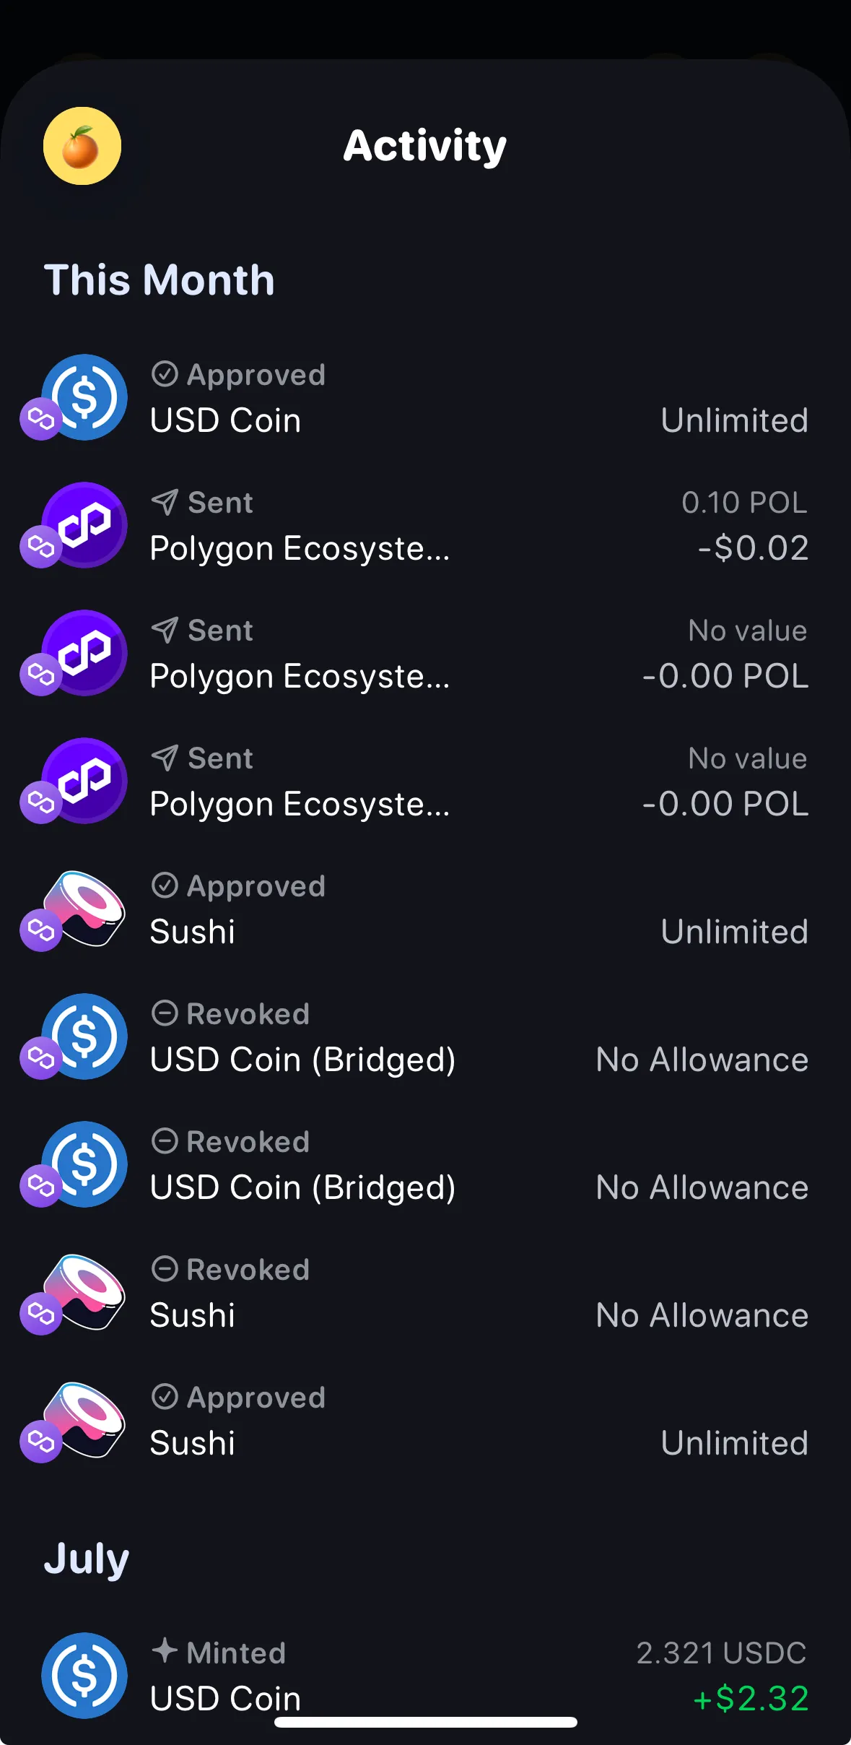Tap the Activity screen title

(x=424, y=146)
